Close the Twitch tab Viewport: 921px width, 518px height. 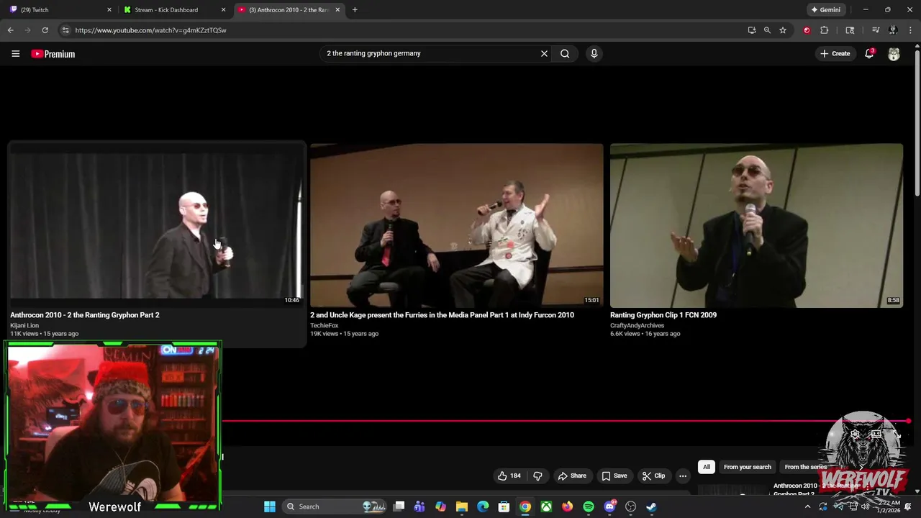point(109,10)
